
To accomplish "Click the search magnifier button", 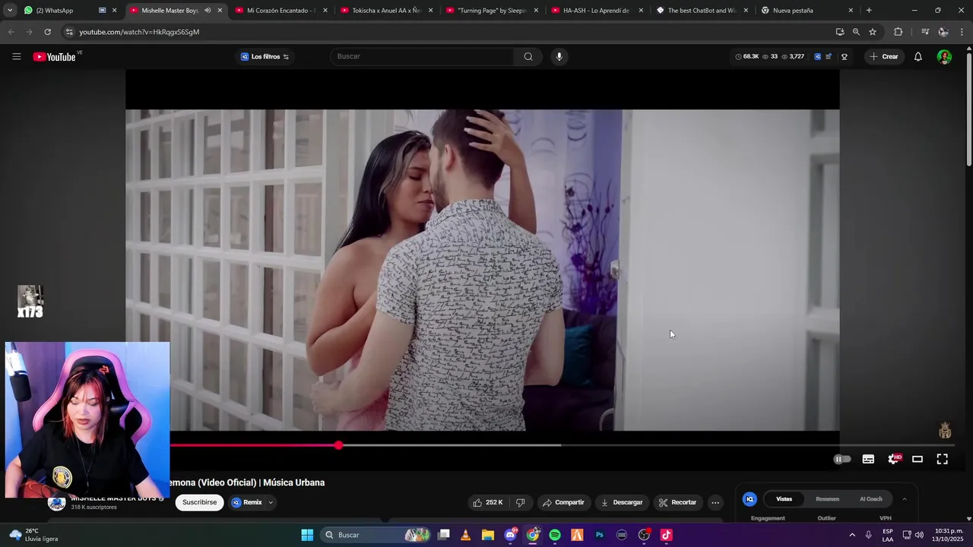I will click(528, 56).
